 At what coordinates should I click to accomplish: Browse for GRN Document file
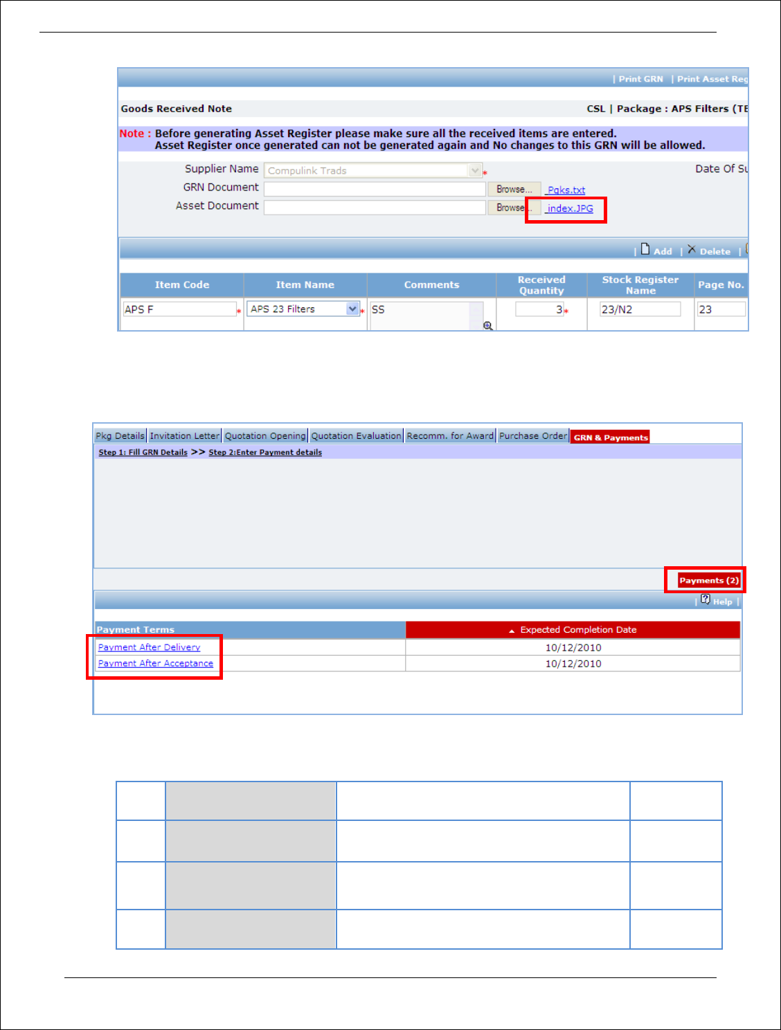click(514, 189)
